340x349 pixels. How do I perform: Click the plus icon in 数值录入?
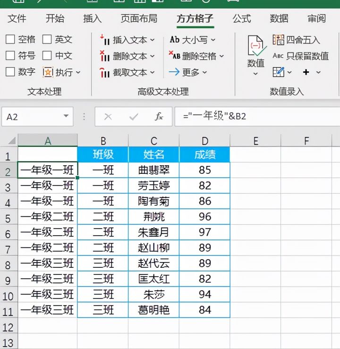click(306, 72)
